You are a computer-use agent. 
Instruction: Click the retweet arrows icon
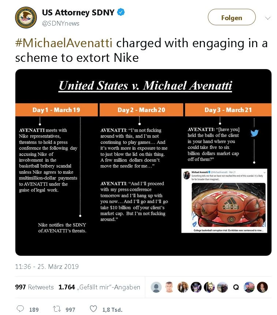point(57,309)
